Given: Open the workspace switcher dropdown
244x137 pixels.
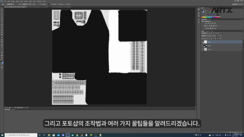Looking at the screenshot, I should (x=238, y=4).
